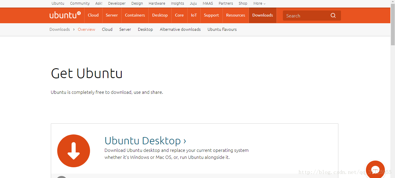The image size is (395, 178).
Task: Select Containers in the main navbar
Action: 135,15
